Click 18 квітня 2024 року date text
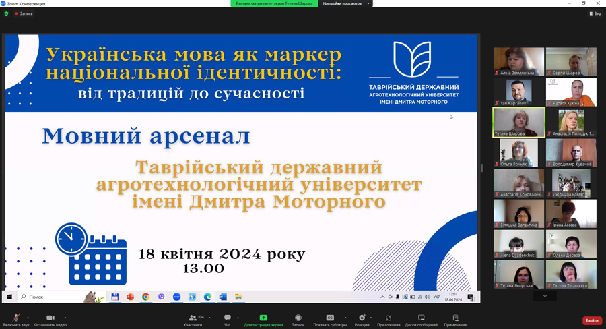The width and height of the screenshot is (606, 329). click(222, 254)
